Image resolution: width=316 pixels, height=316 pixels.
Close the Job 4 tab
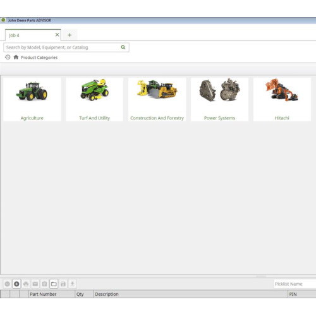(x=57, y=35)
